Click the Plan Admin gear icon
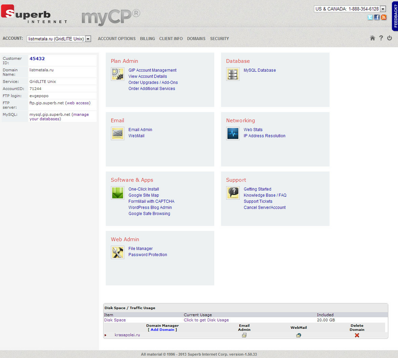The image size is (398, 358). pos(118,74)
